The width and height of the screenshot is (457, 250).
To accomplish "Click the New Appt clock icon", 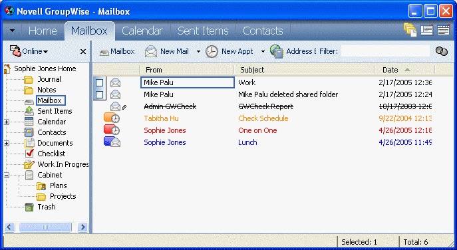I will click(212, 52).
